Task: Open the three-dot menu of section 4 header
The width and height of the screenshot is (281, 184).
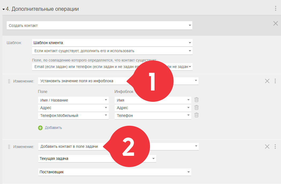Action: pos(275,8)
